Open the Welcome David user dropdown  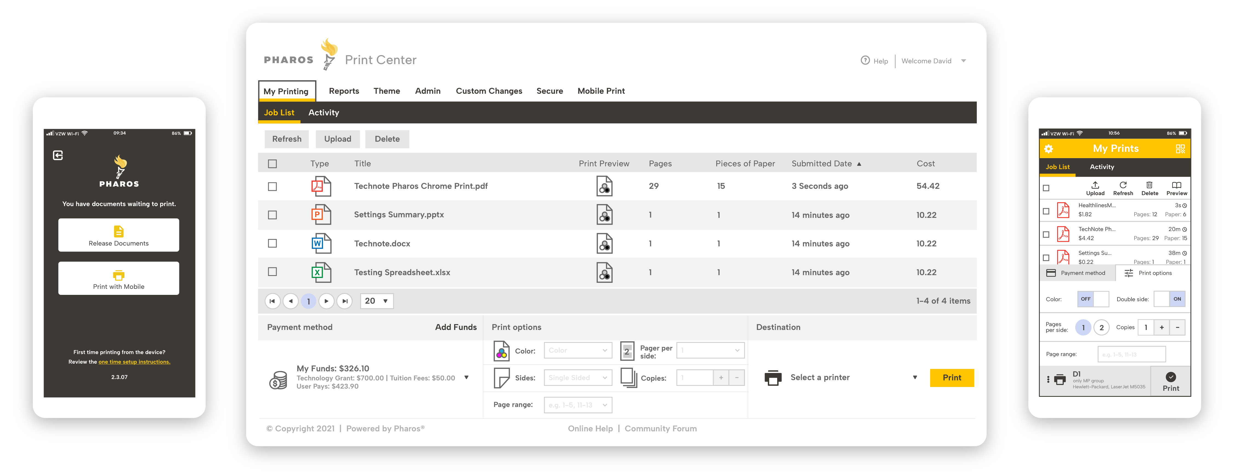963,61
